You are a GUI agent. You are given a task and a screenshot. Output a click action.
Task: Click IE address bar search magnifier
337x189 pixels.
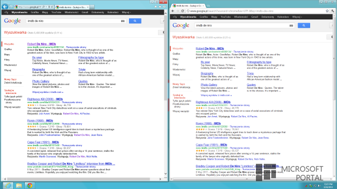pos(44,7)
